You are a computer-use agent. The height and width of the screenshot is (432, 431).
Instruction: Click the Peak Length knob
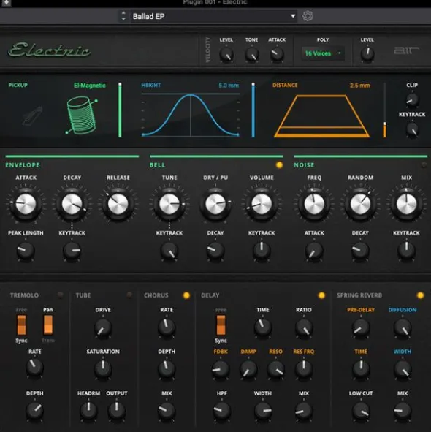point(26,251)
